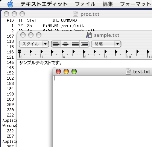
Task: Open the スタイル styles dropdown
Action: tap(34, 44)
